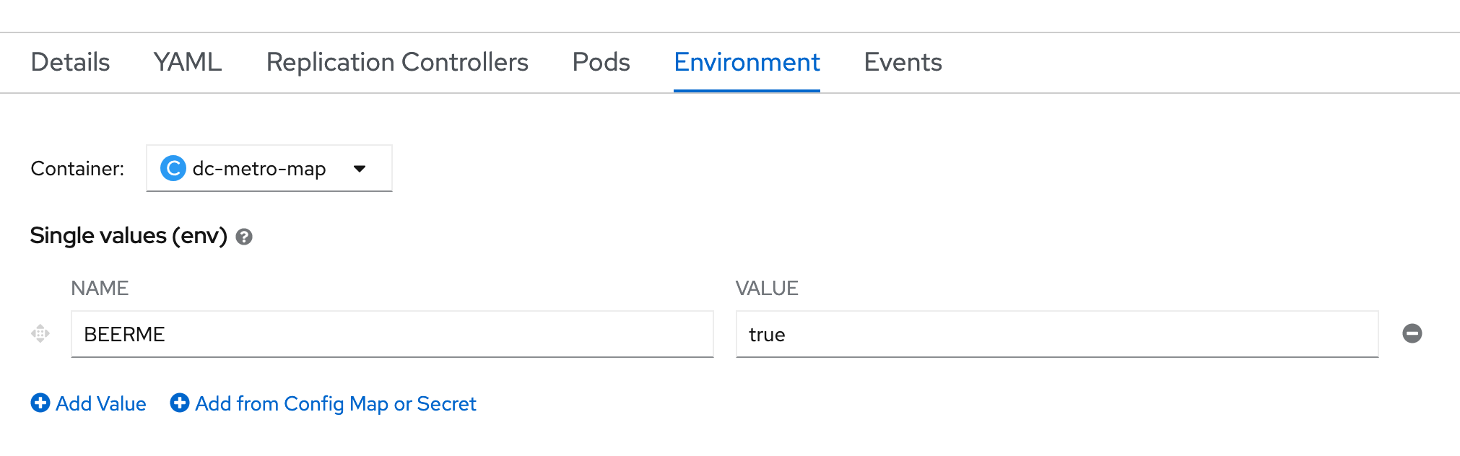
Task: Click the Add Value link
Action: click(x=101, y=403)
